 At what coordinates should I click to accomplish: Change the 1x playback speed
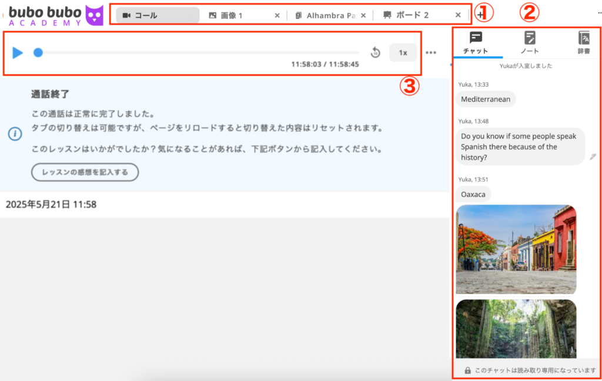403,53
